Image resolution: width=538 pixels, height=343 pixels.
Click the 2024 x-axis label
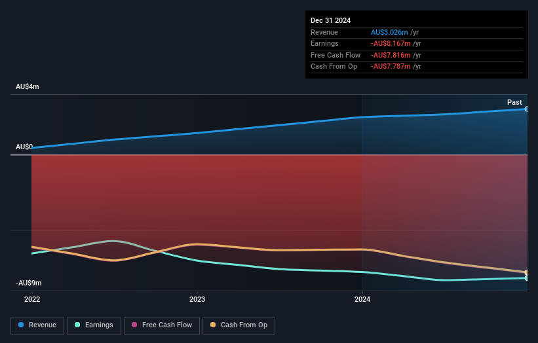click(362, 299)
